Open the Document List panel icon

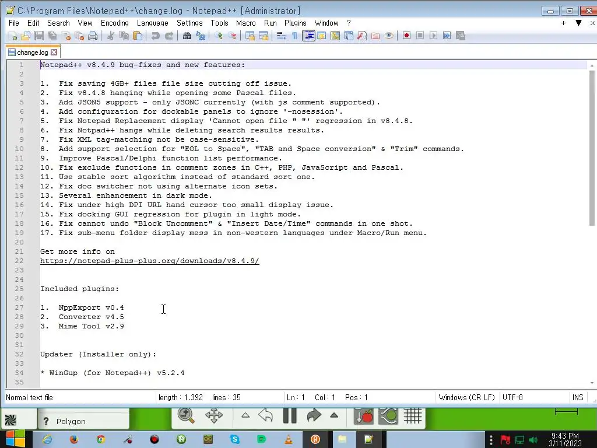[x=349, y=36]
